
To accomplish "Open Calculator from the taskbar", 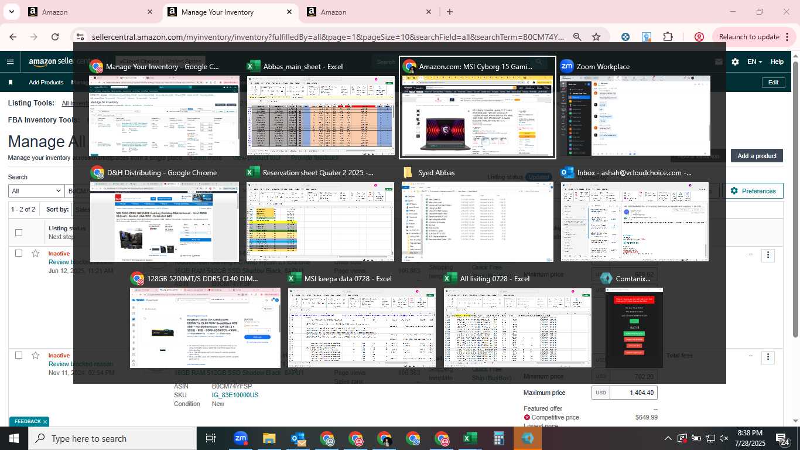I will 499,438.
